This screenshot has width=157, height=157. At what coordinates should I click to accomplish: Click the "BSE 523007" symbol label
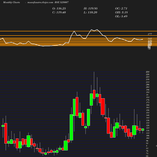pyautogui.click(x=62, y=2)
